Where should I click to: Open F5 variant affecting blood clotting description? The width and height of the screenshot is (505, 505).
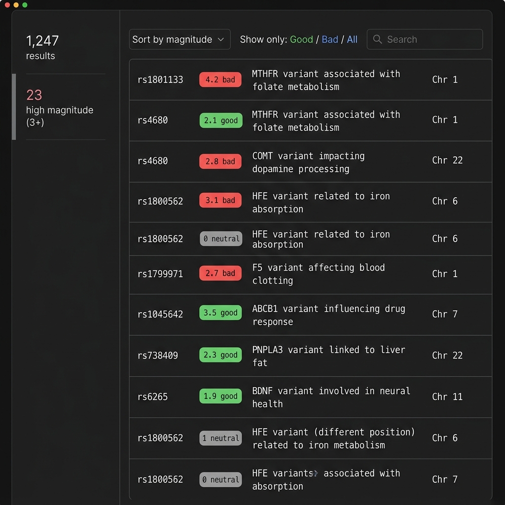pos(318,274)
